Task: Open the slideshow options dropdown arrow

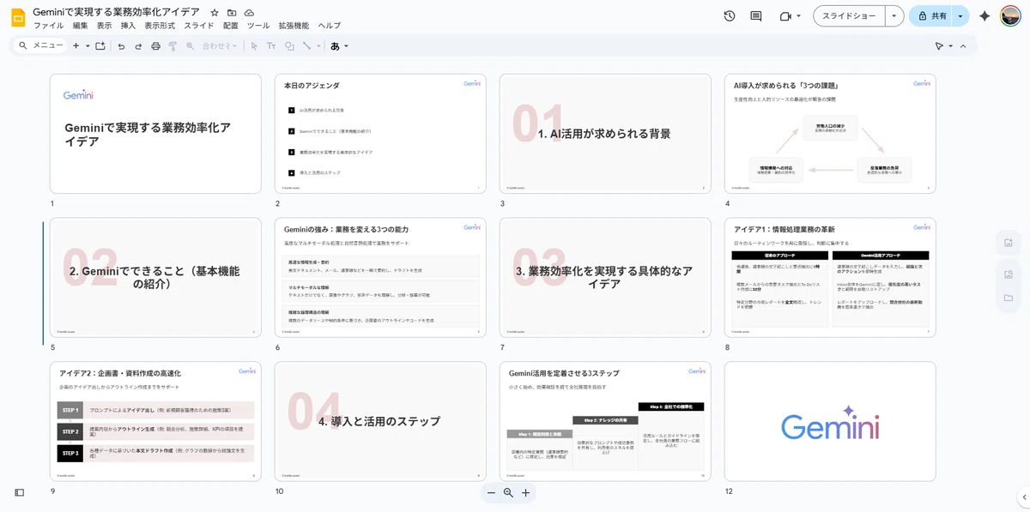Action: tap(894, 16)
